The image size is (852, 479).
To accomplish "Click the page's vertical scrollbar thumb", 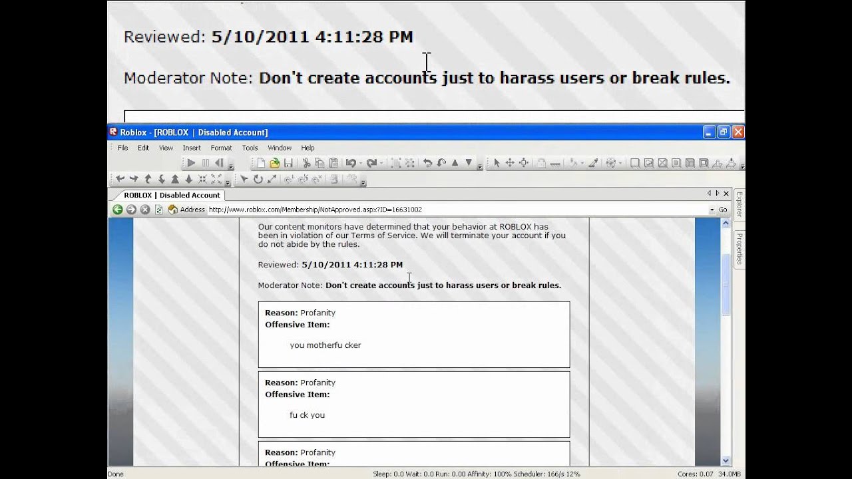I will tap(726, 283).
